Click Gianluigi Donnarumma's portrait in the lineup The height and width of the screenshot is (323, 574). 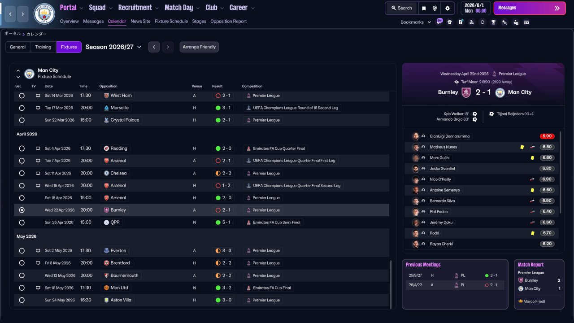click(416, 136)
